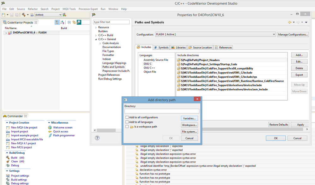
Task: Check Is a workspace path
Action: point(127,127)
